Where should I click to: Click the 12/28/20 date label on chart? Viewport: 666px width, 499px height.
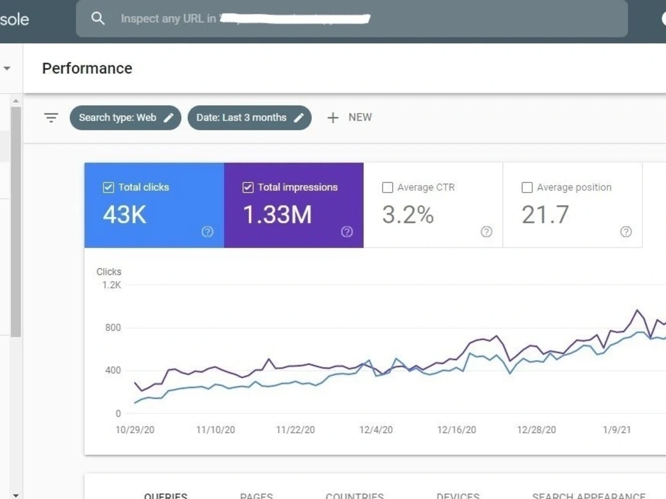click(536, 430)
